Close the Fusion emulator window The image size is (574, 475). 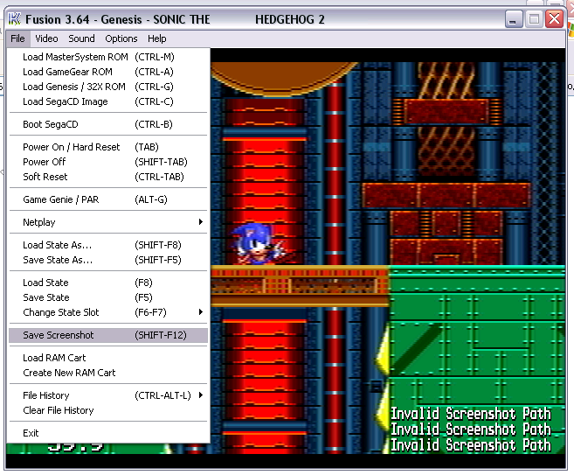(x=554, y=19)
